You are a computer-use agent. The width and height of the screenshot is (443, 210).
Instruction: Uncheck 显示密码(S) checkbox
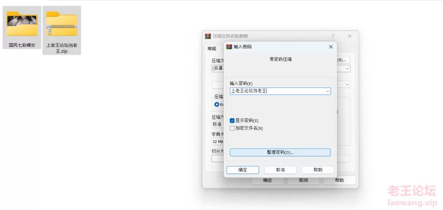tap(232, 120)
